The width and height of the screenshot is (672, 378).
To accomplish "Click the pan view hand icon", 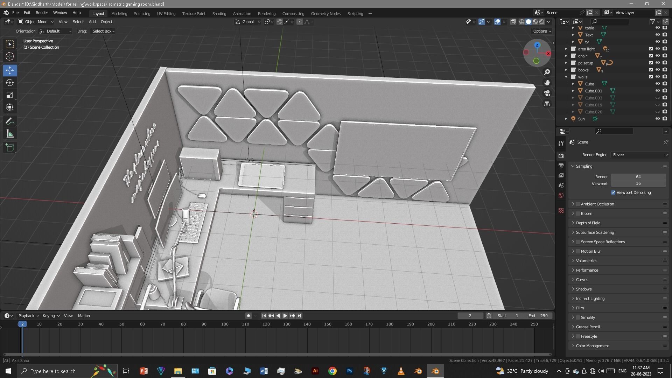I will coord(547,83).
